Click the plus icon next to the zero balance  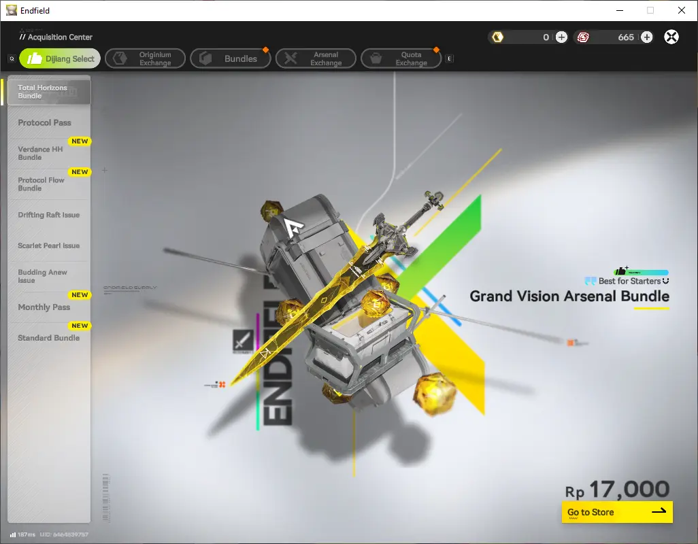pos(561,37)
